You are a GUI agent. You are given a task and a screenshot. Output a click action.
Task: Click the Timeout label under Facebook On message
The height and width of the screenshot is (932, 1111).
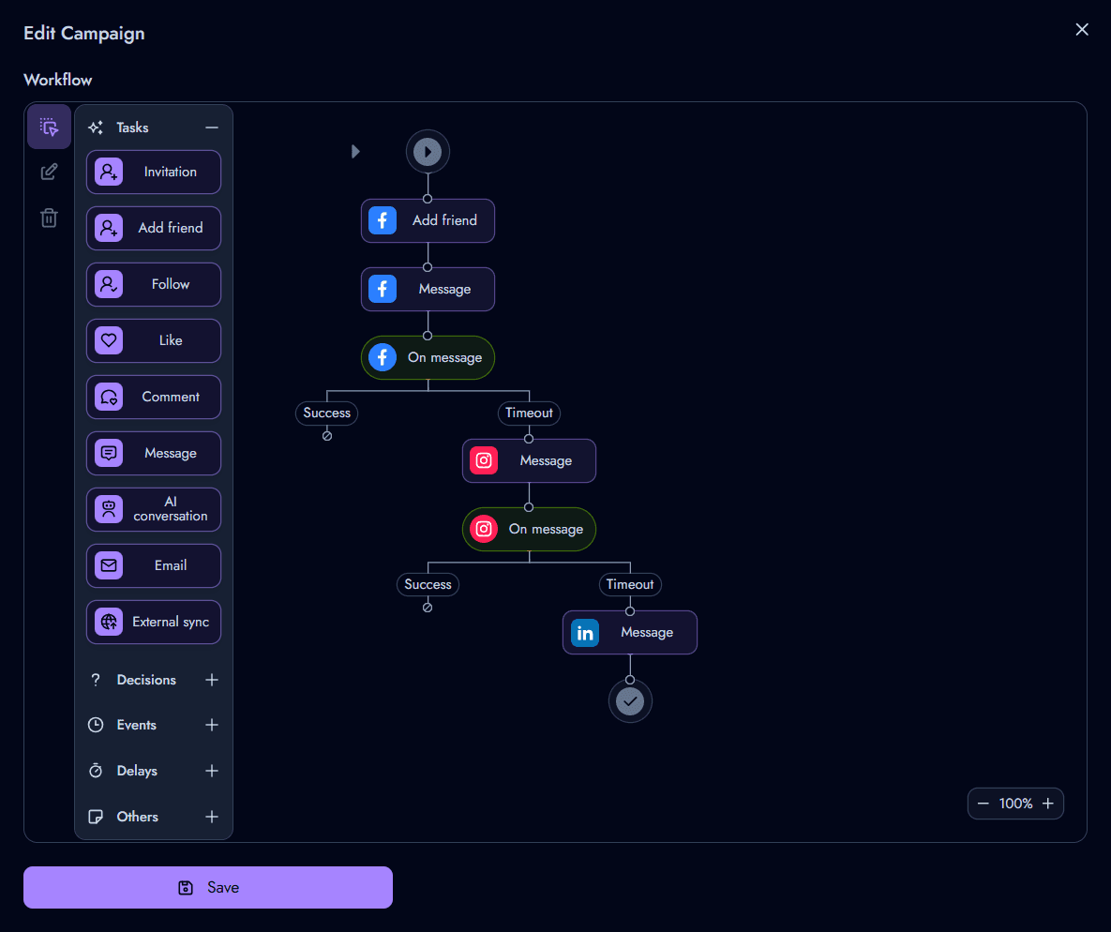click(529, 413)
